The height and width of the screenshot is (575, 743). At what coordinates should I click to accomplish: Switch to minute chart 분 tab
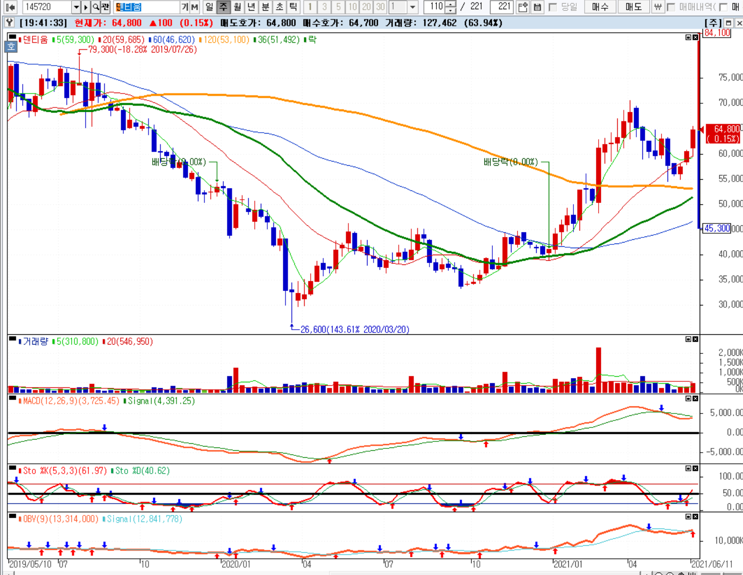pos(266,7)
